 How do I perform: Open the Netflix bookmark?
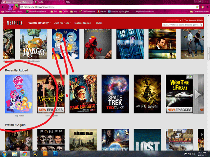pos(101,12)
